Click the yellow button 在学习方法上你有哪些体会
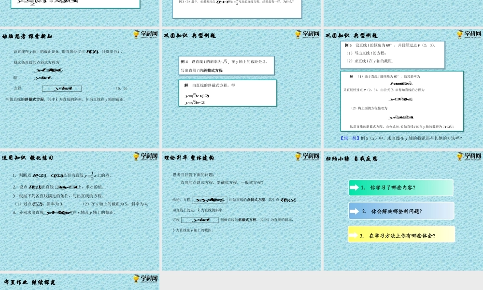The height and width of the screenshot is (290, 483). [402, 234]
